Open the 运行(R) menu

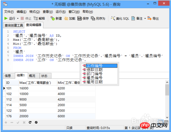pos(61,12)
